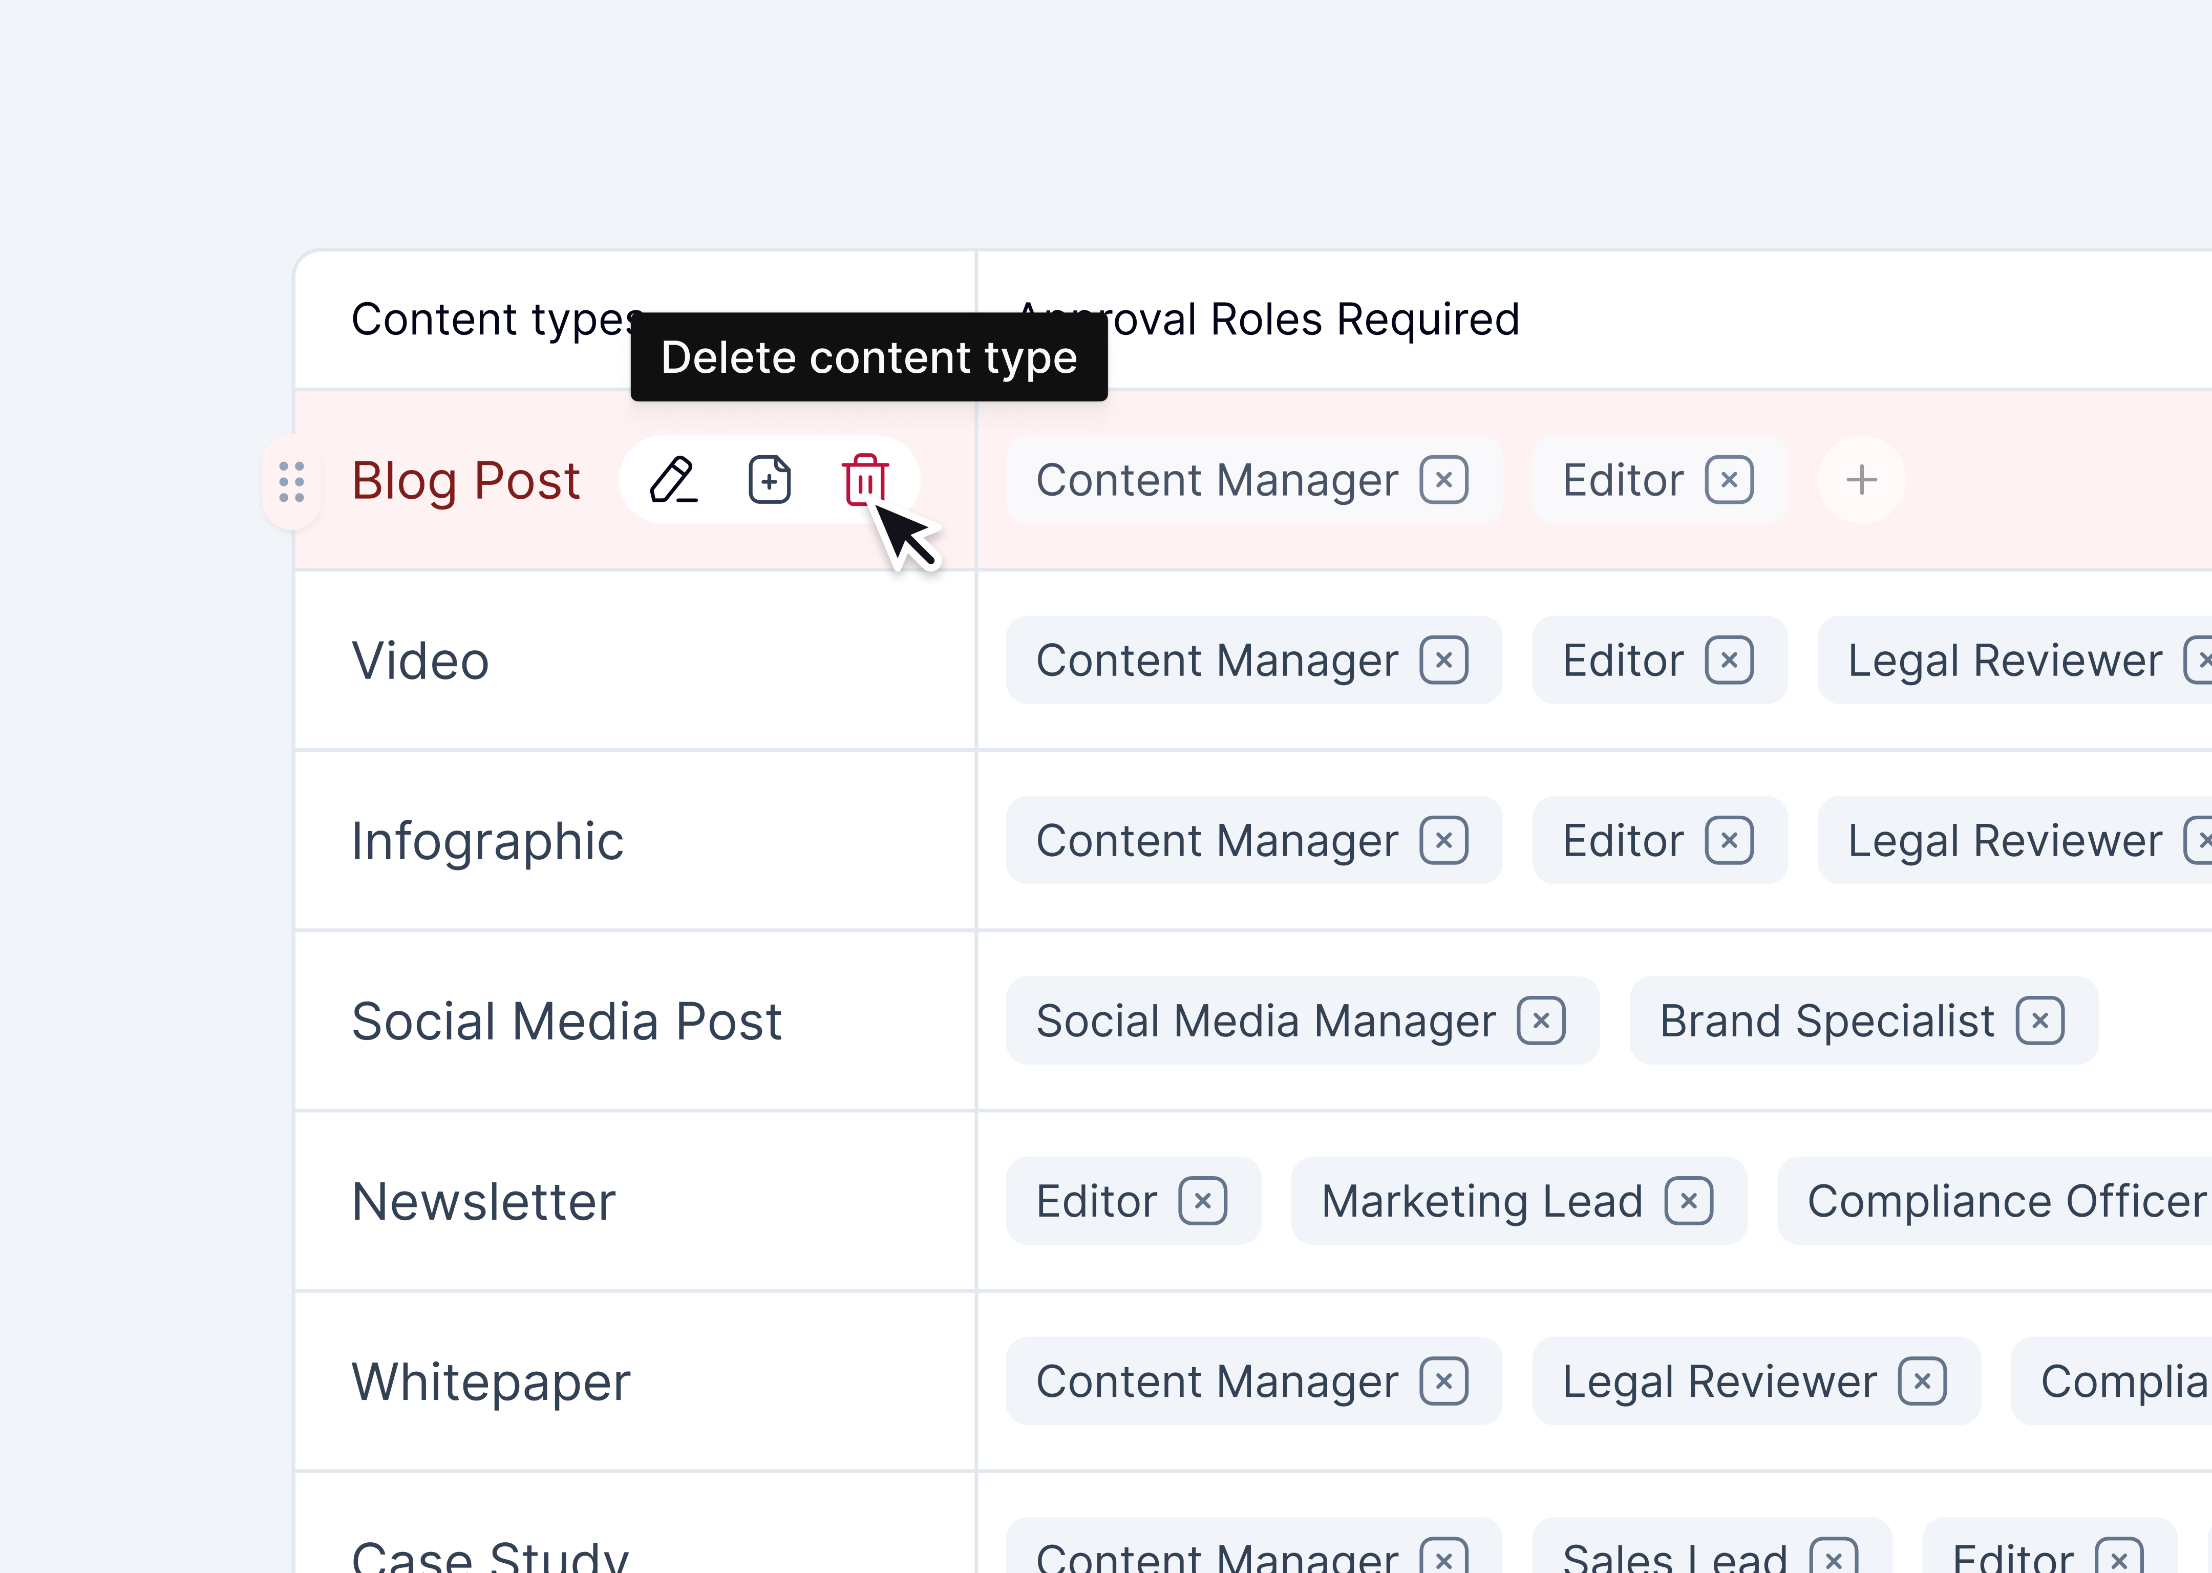Remove the Editor role chip from Infographic
The height and width of the screenshot is (1573, 2212).
click(1733, 840)
